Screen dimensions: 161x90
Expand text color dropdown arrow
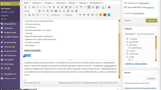pyautogui.click(x=106, y=7)
